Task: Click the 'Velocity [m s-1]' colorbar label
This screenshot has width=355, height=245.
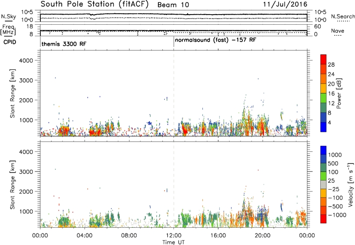Action: coord(351,184)
